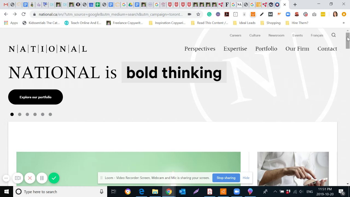Select the third carousel slide dot
This screenshot has height=197, width=350.
[x=27, y=114]
